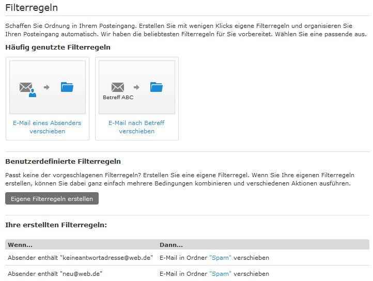This screenshot has width=373, height=281.
Task: Select the Betreff ABC label
Action: click(x=118, y=97)
